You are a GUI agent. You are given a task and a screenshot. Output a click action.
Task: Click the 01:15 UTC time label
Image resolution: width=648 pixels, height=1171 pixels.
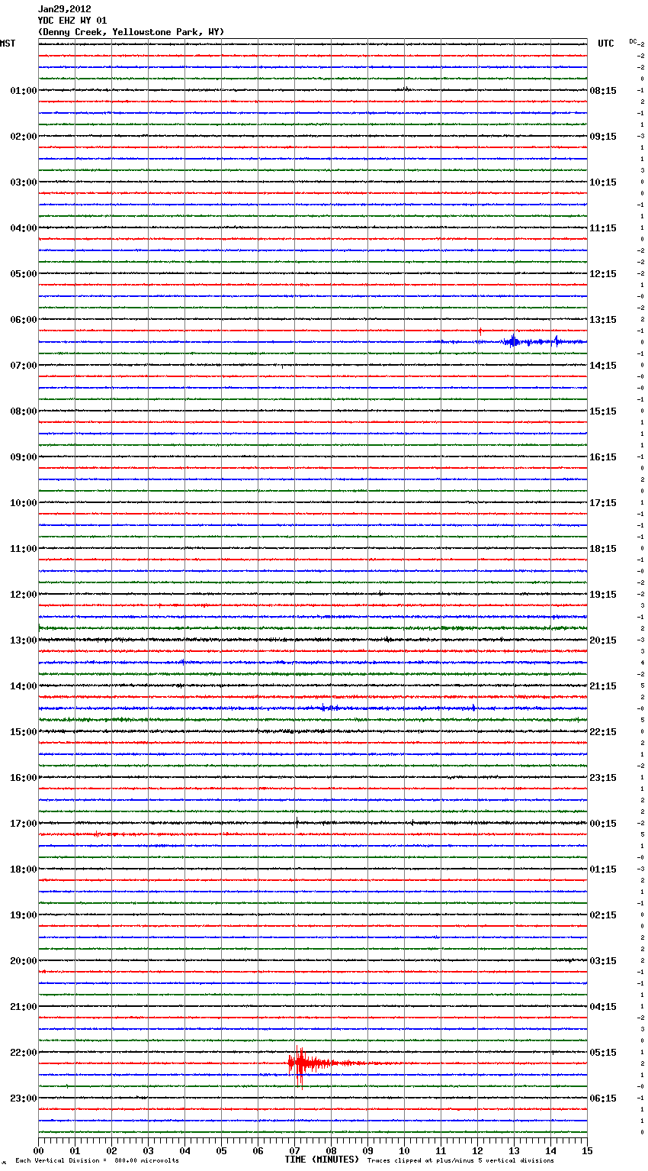click(603, 869)
